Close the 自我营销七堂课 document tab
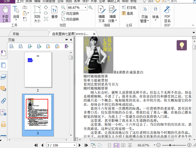This screenshot has height=148, width=196. click(94, 34)
